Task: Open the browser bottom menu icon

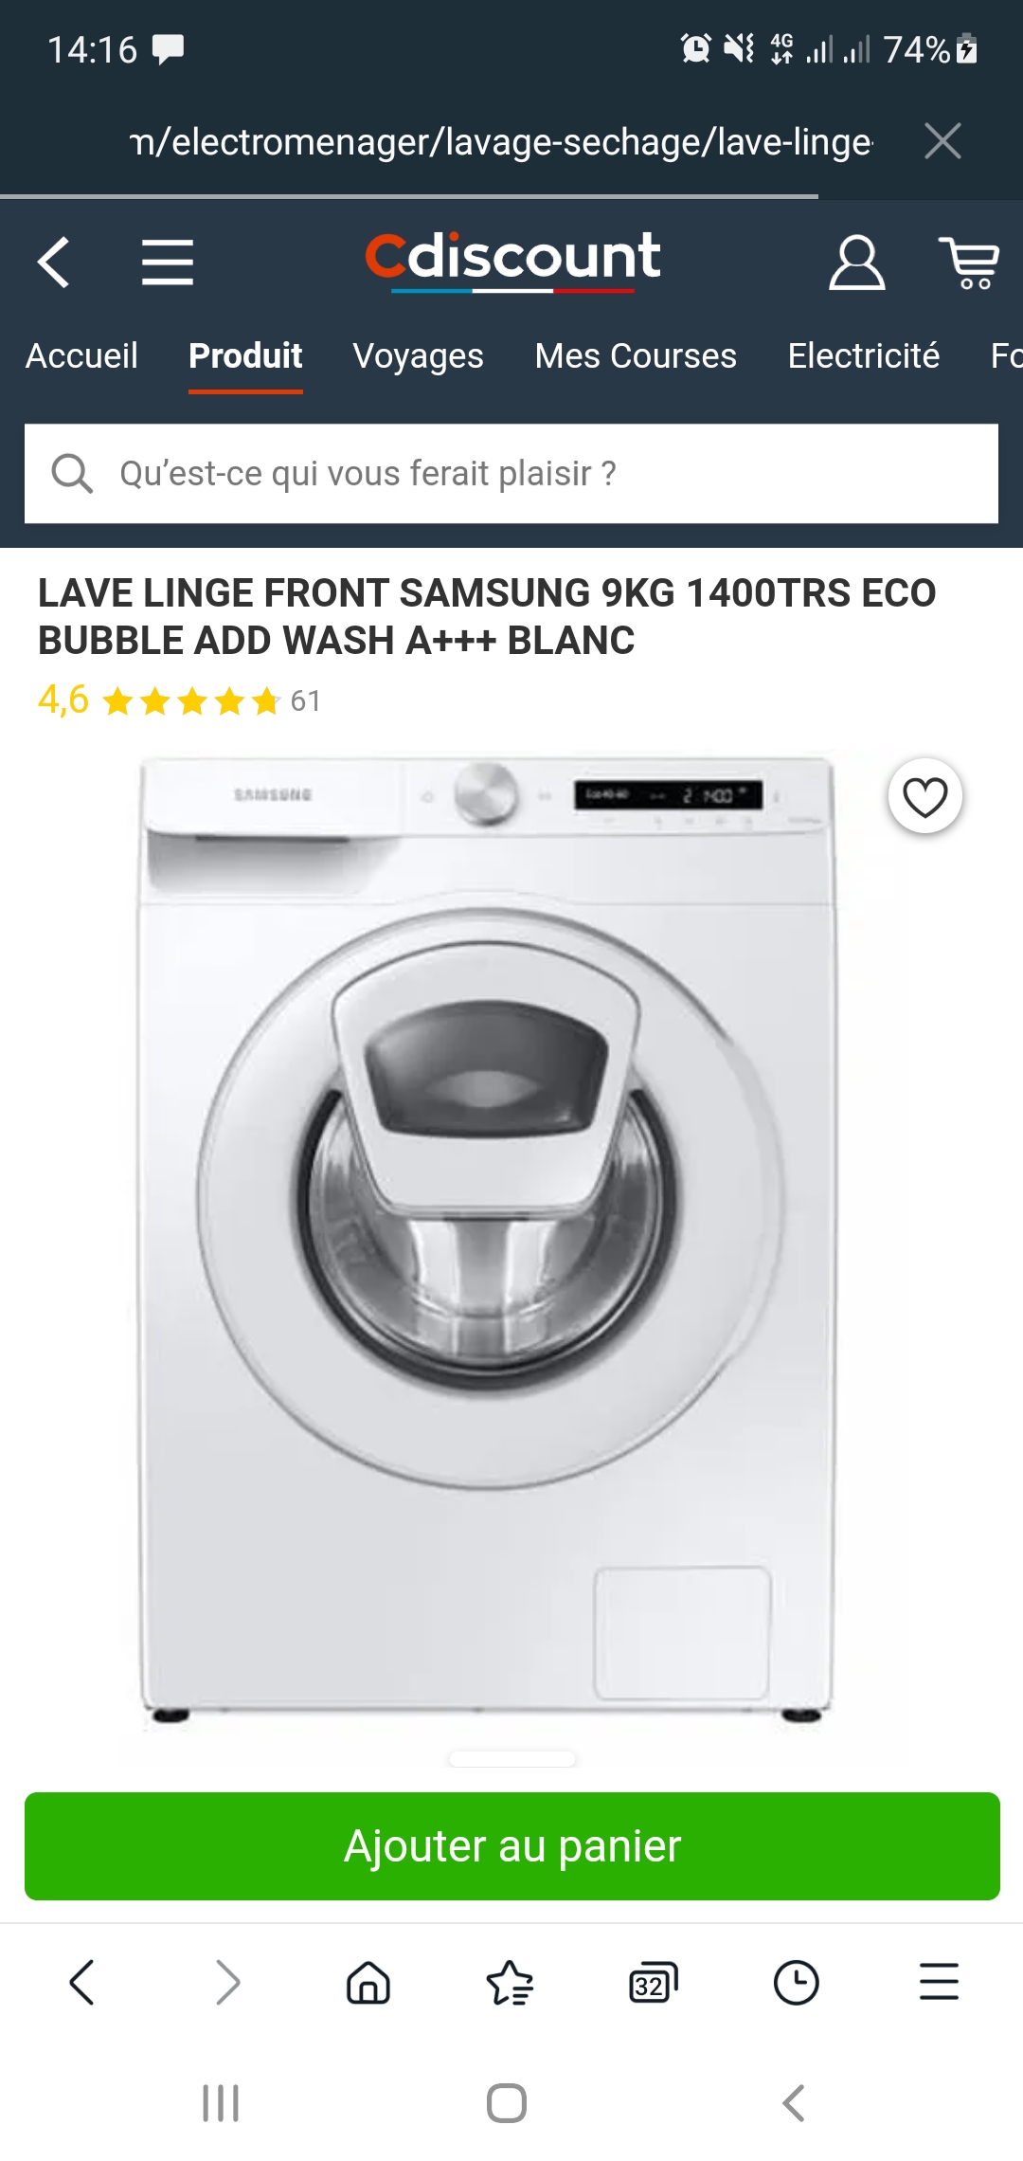Action: [x=939, y=1982]
